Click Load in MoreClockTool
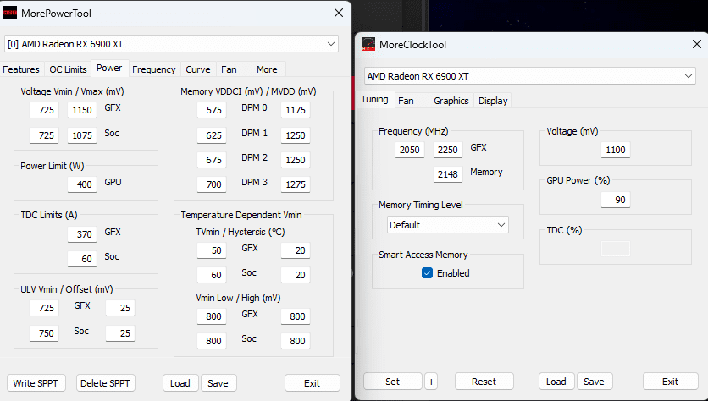This screenshot has width=708, height=401. point(556,382)
